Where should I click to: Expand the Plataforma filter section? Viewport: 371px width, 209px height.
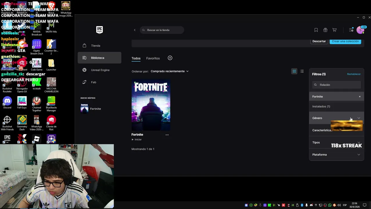point(336,155)
